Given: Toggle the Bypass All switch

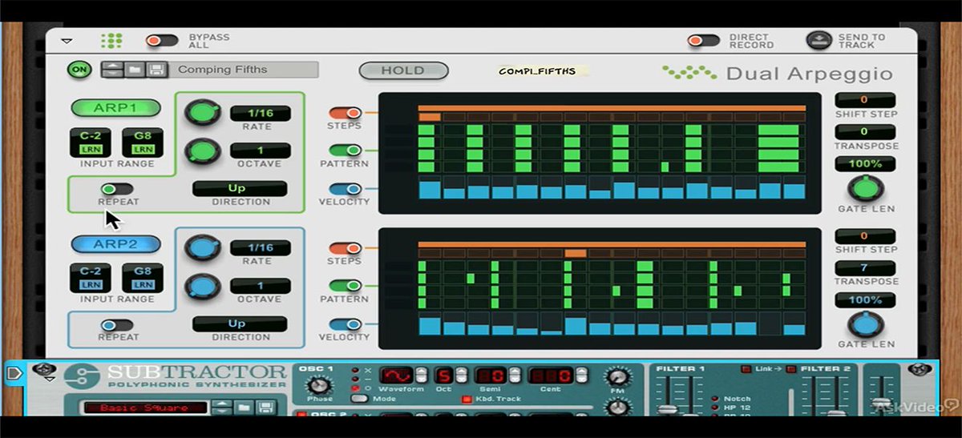Looking at the screenshot, I should click(162, 41).
